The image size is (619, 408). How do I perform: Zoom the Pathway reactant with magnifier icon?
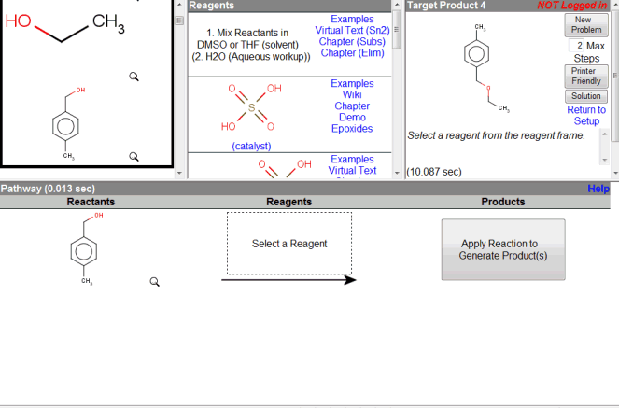pyautogui.click(x=156, y=281)
